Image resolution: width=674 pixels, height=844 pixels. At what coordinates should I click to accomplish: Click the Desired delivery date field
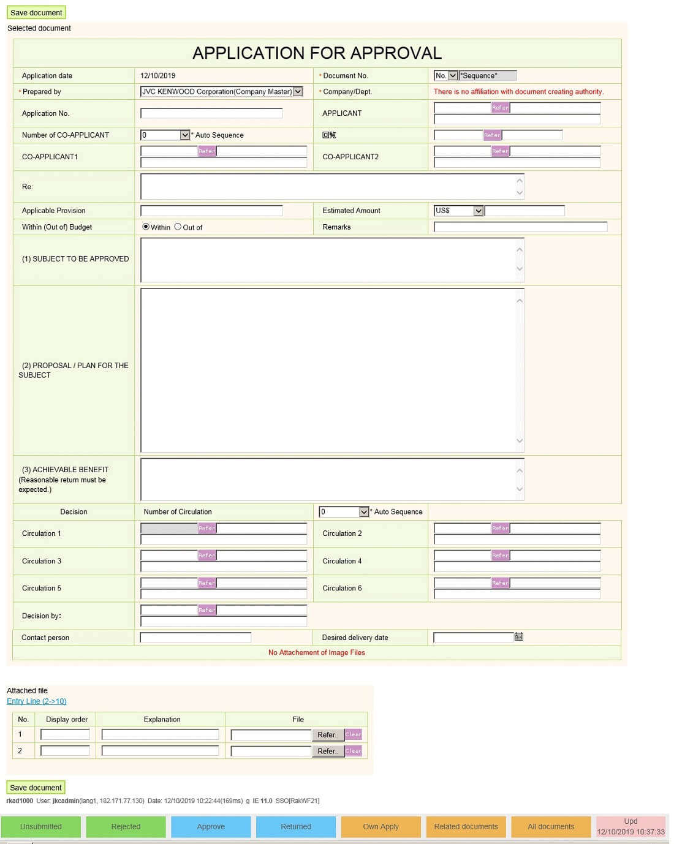(473, 638)
